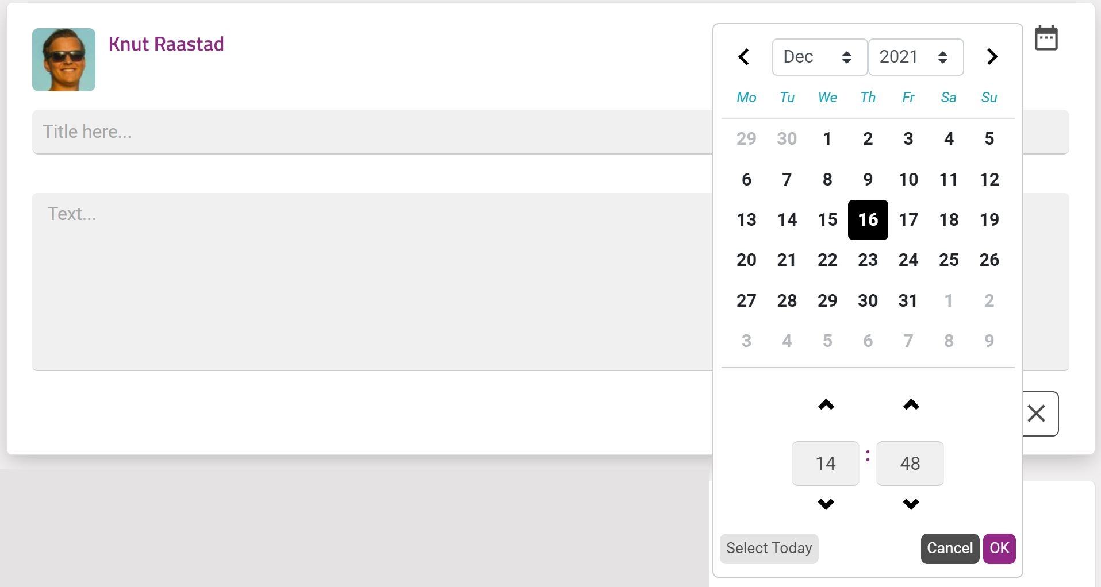Viewport: 1101px width, 587px height.
Task: Open Knut Raastad profile link
Action: [x=166, y=44]
